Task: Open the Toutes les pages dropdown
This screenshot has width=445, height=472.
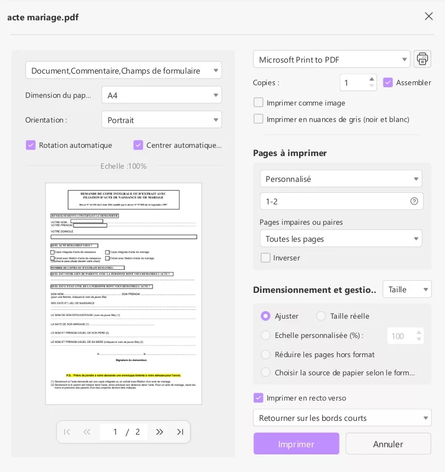Action: (x=341, y=238)
